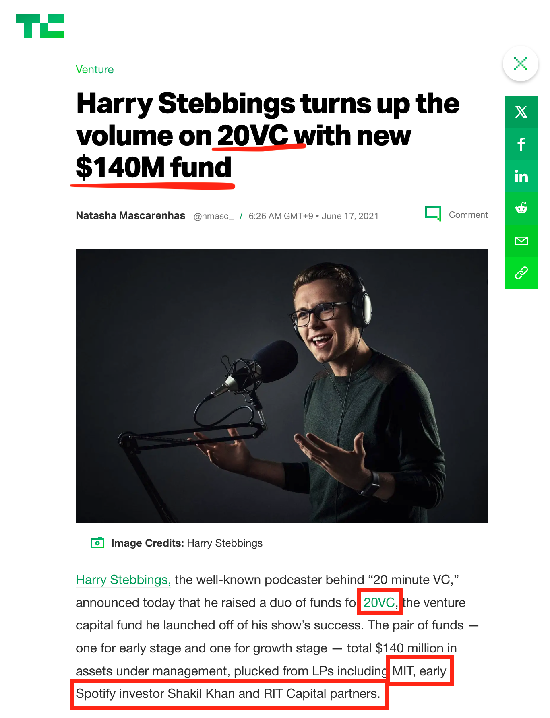
Task: Open the Venture category link
Action: click(95, 70)
